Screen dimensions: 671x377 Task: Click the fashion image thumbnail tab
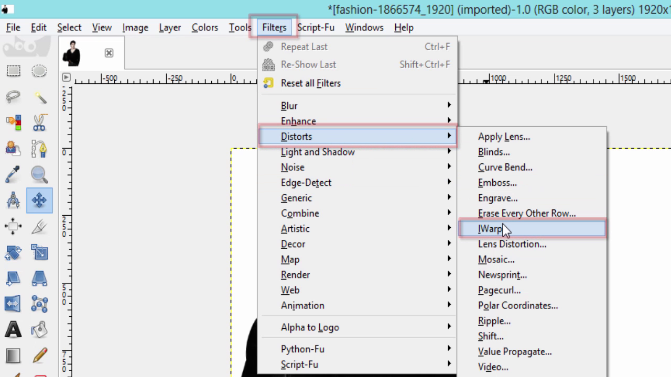pos(72,53)
